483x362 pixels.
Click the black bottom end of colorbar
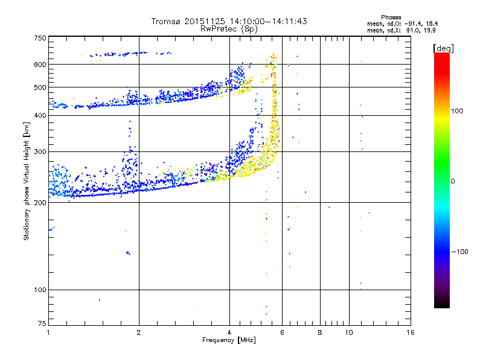441,305
